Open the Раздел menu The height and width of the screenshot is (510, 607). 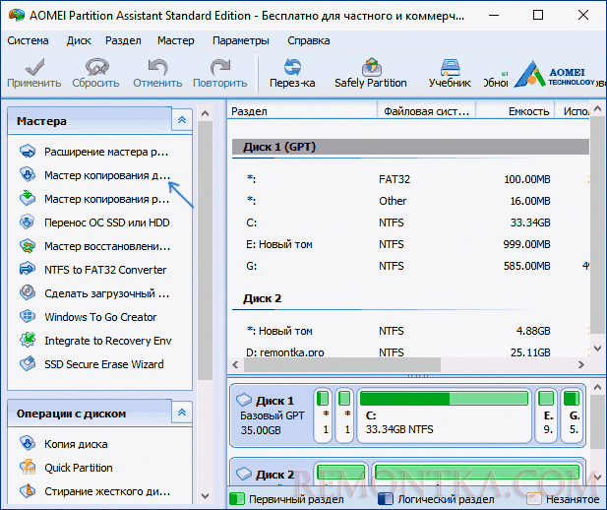(x=123, y=40)
